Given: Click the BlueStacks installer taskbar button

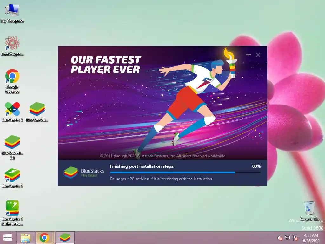Looking at the screenshot, I should 65,238.
